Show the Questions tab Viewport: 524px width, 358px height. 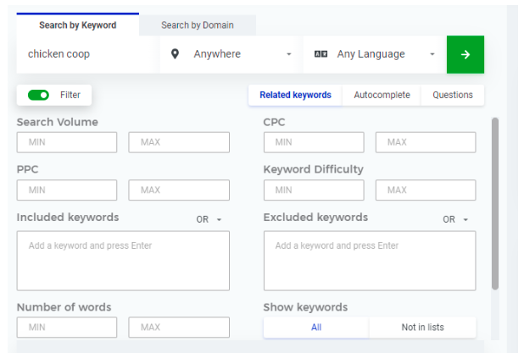coord(452,95)
